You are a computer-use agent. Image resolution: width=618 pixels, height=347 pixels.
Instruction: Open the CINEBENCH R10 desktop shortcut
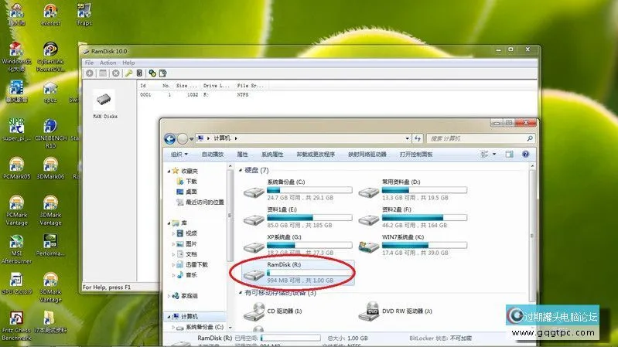(50, 134)
